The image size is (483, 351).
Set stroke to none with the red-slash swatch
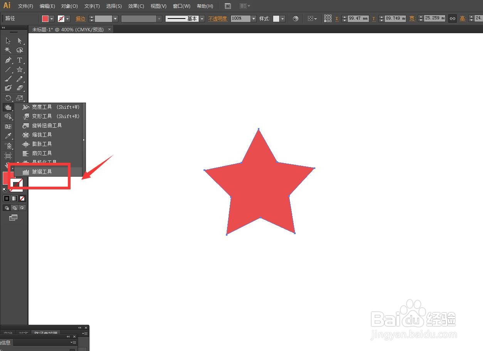pyautogui.click(x=22, y=198)
